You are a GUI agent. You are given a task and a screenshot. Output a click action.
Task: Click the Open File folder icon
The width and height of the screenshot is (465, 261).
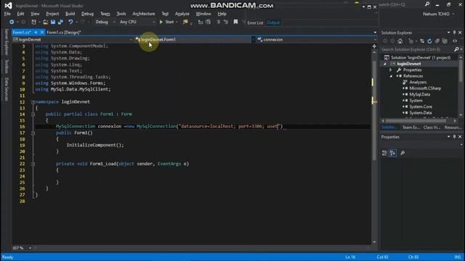[x=45, y=22]
